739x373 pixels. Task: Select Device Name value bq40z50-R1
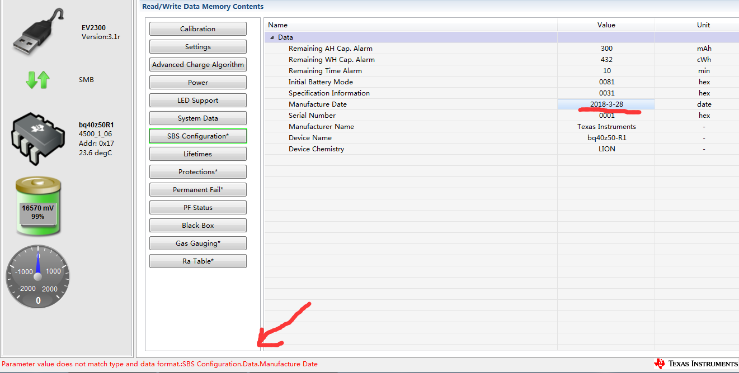click(606, 138)
